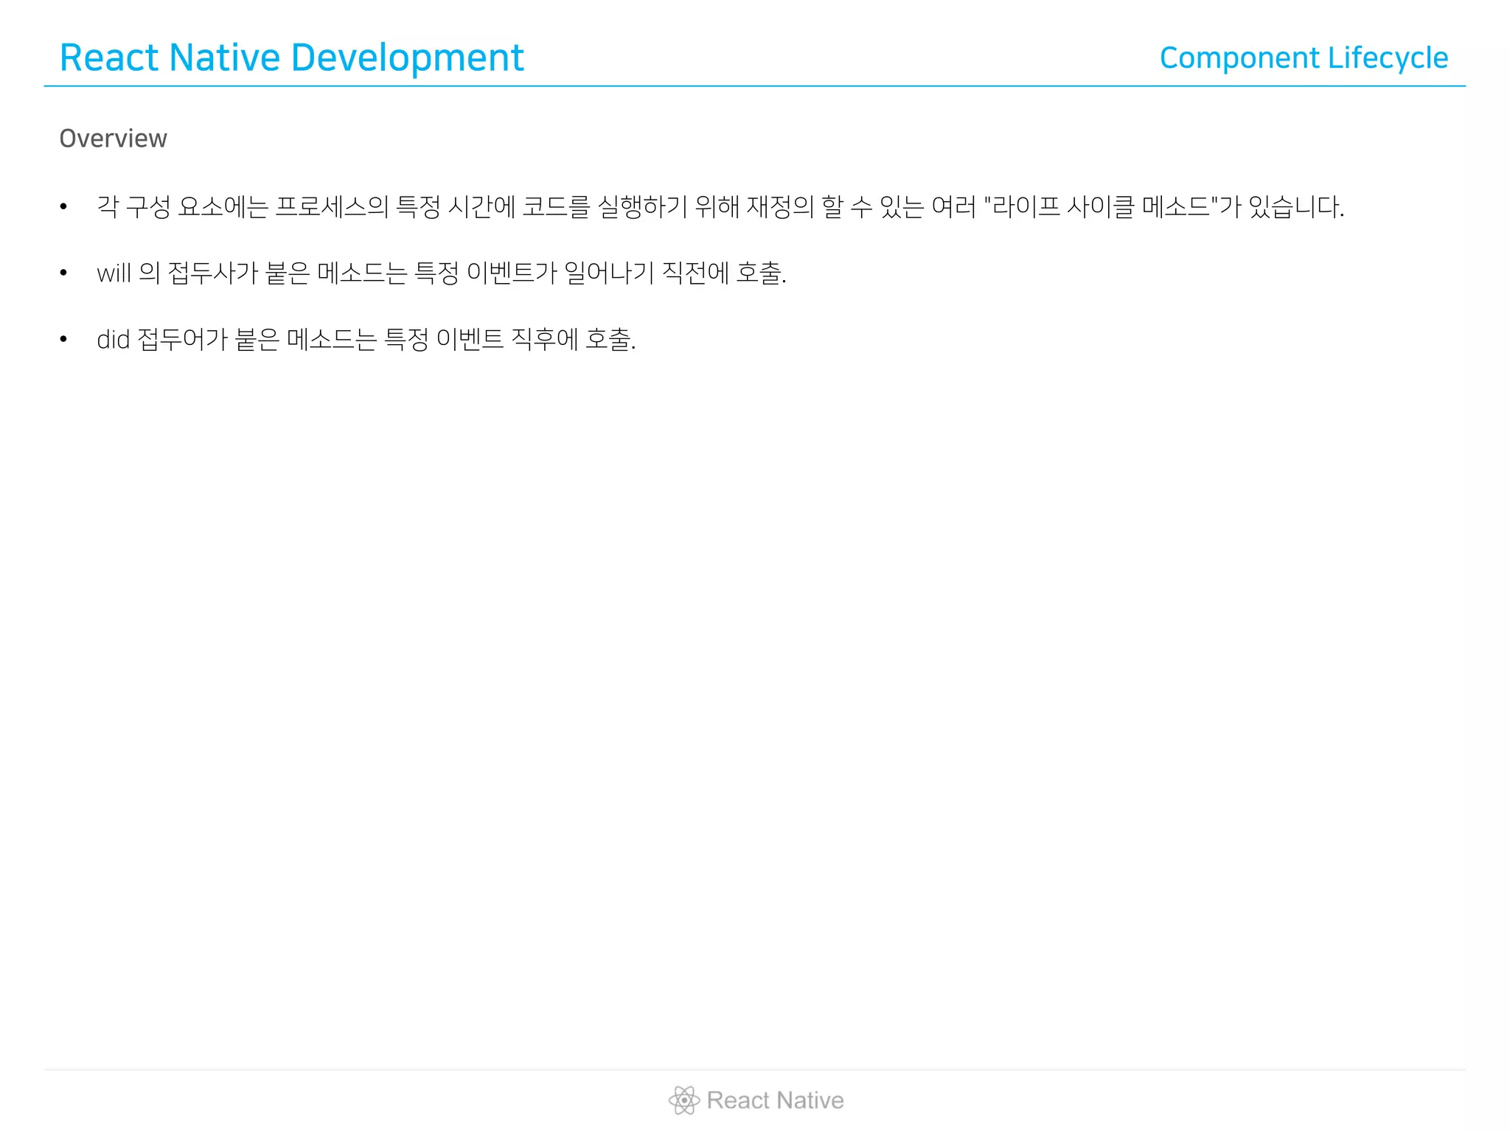Click the 'React Native' footer text

pos(775,1100)
